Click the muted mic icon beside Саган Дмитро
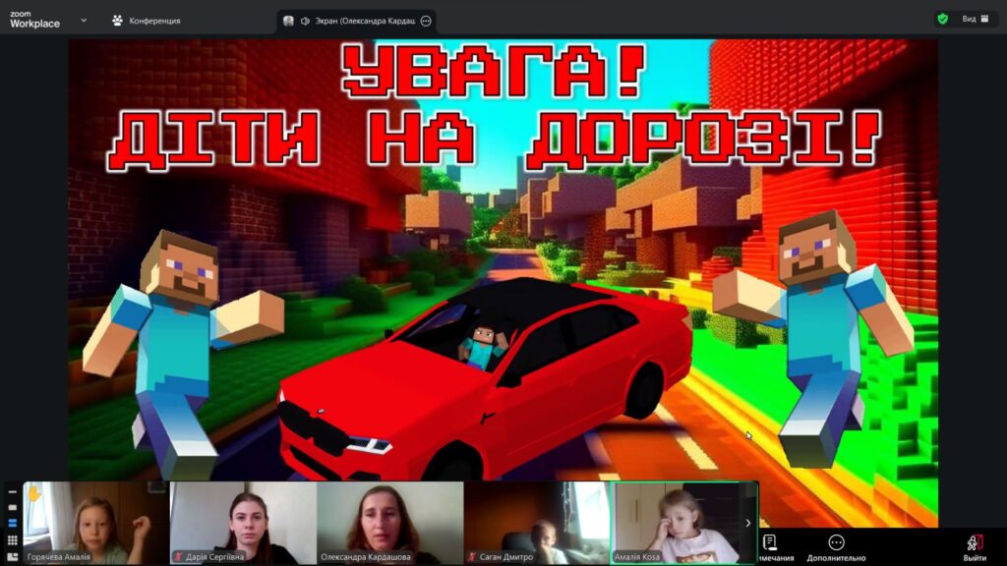The image size is (1007, 566). [472, 556]
